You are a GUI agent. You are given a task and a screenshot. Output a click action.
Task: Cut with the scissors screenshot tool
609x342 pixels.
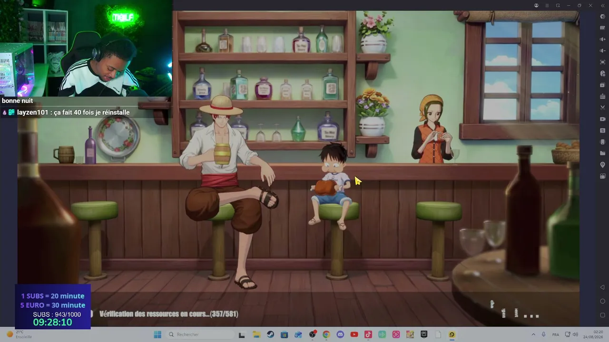602,108
